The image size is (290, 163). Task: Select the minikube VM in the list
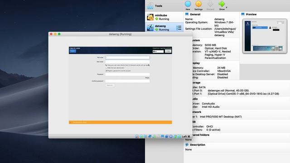164,17
